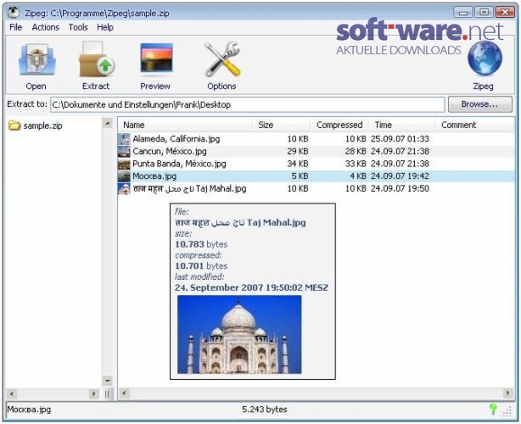Click the tree panel's scroll left arrow
Viewport: 521px width, 424px height.
click(12, 393)
